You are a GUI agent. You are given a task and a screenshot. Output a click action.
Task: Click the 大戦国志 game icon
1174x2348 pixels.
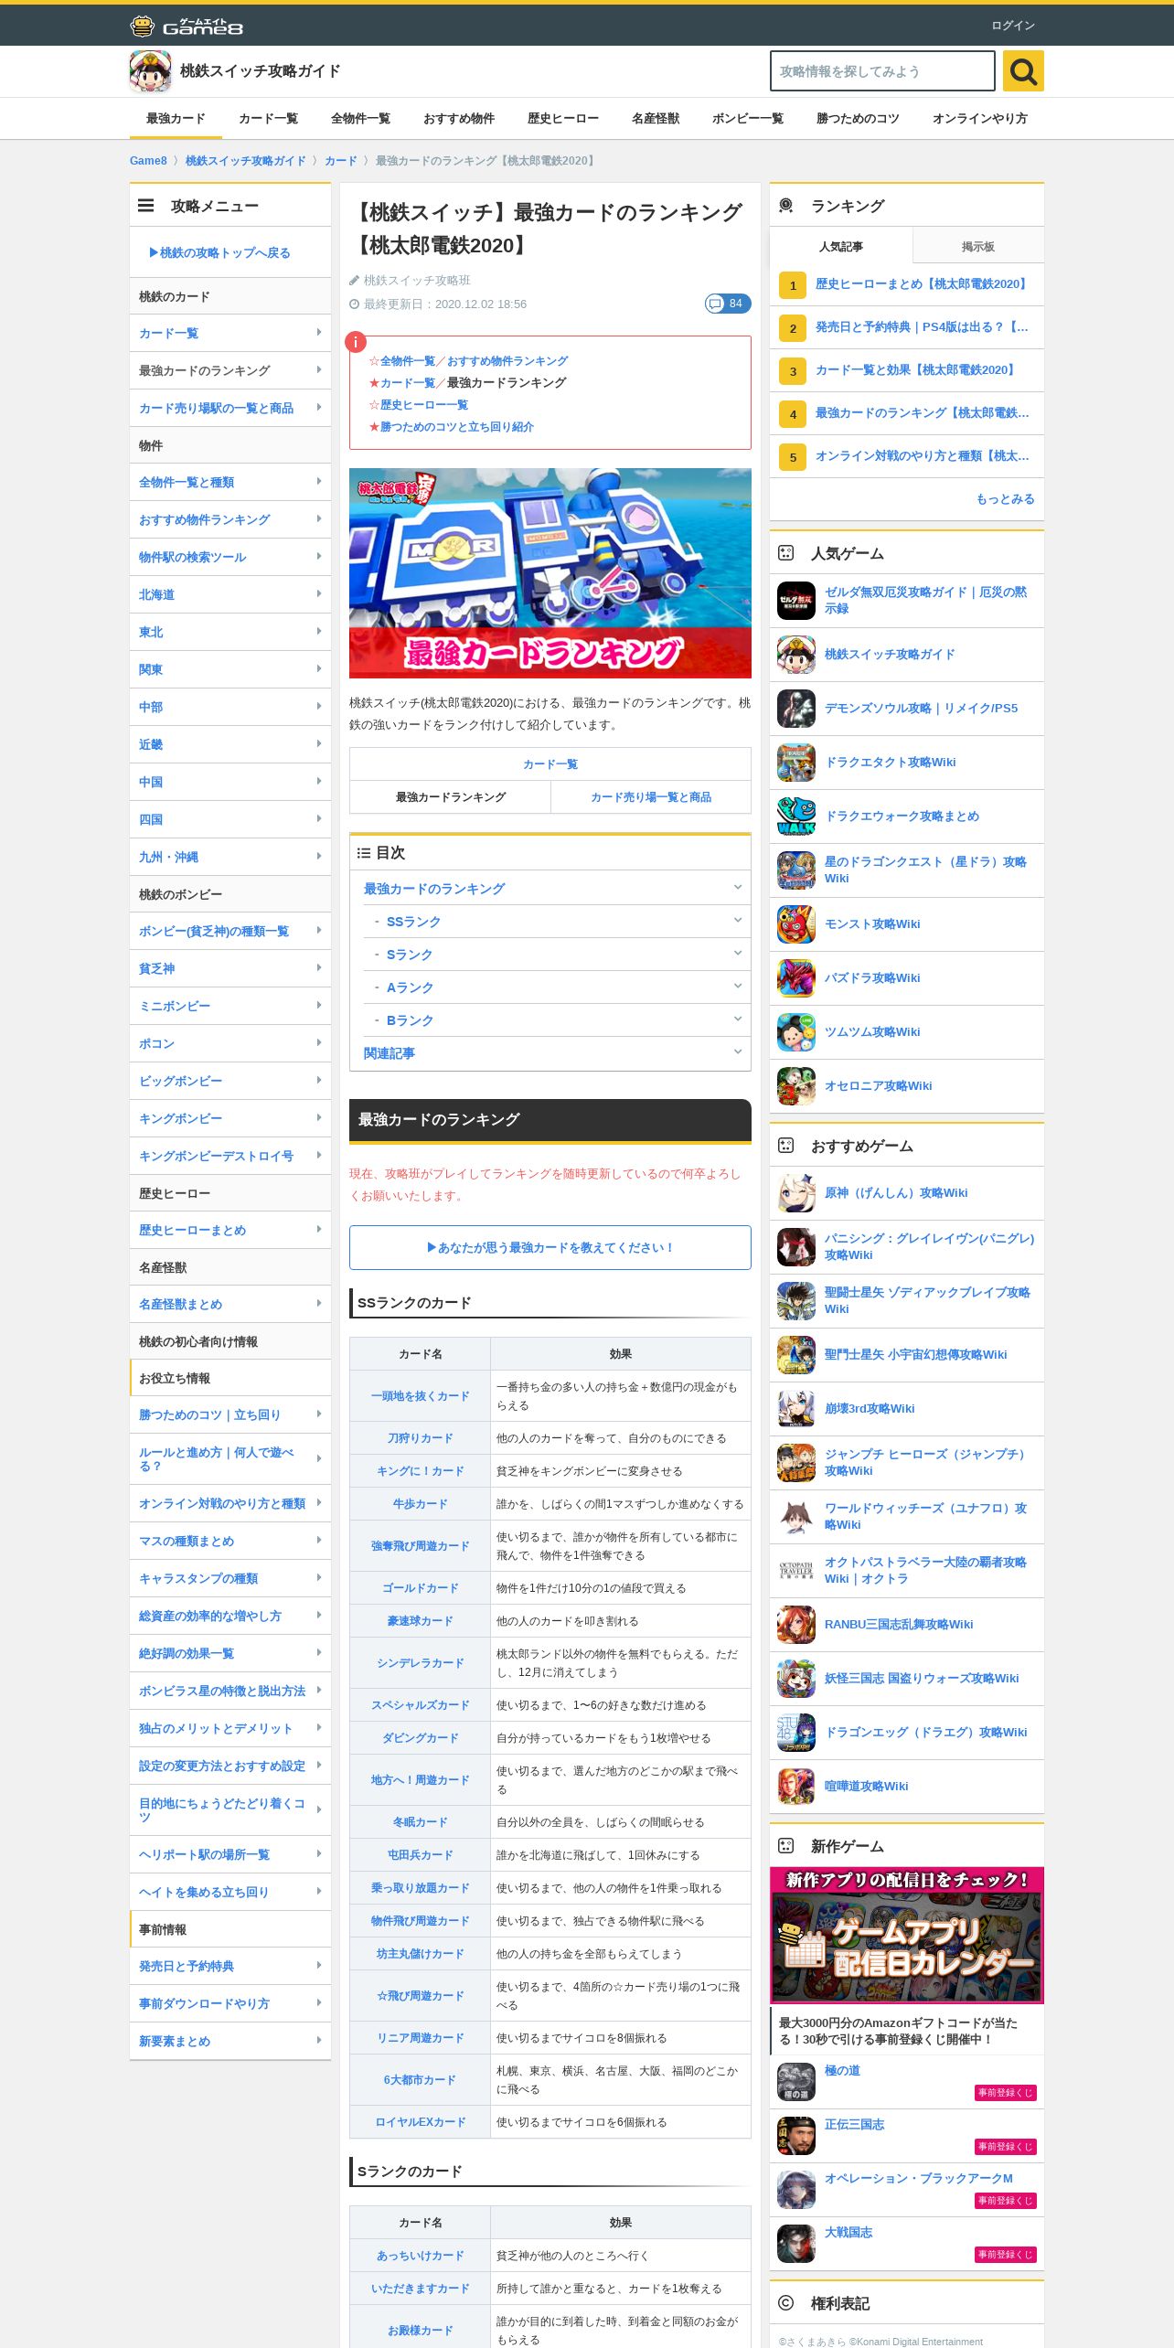(796, 2244)
